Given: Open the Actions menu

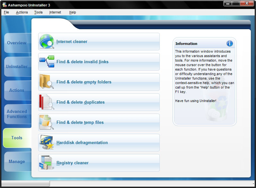Looking at the screenshot, I should click(22, 12).
